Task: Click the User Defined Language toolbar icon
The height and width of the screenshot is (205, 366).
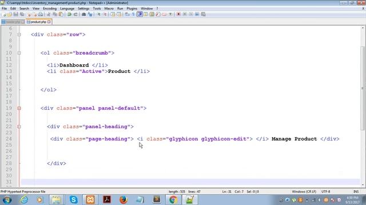Action: [146, 14]
